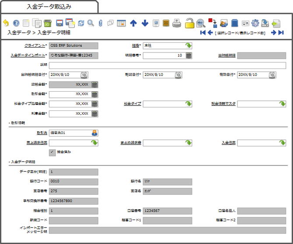Open the Help question mark icon
Viewport: 293px width, 244px height.
pos(16,23)
